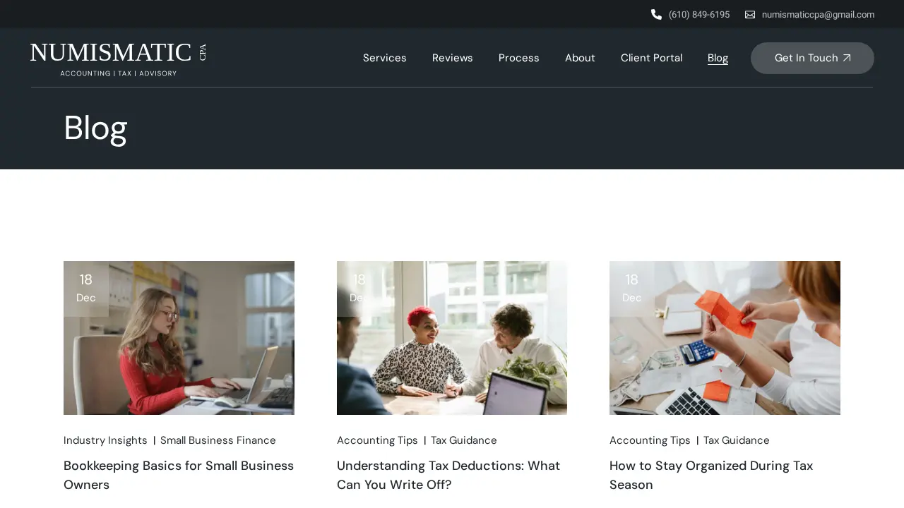Image resolution: width=904 pixels, height=508 pixels.
Task: Open the tax season post thumbnail
Action: 725,338
